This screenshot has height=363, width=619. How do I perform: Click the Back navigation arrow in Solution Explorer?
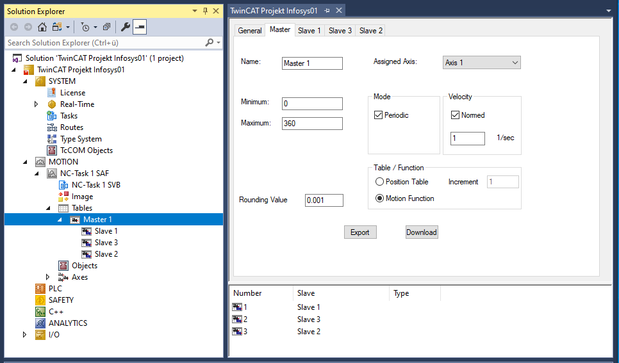coord(14,27)
